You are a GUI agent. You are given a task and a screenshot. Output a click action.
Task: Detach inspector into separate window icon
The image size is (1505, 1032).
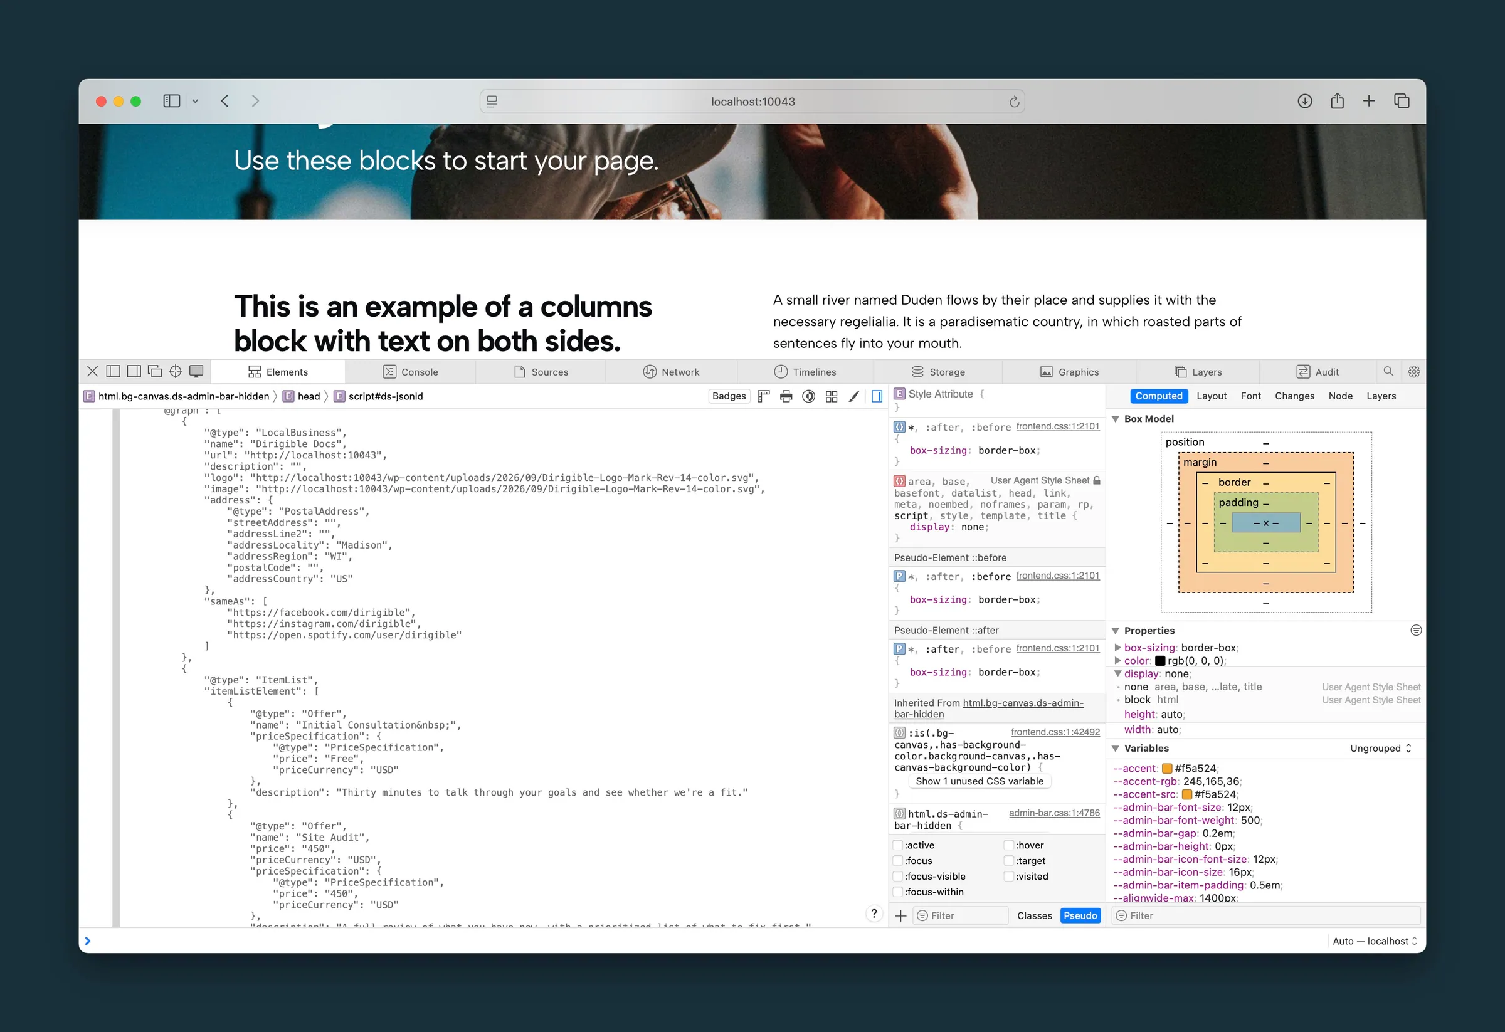coord(155,372)
